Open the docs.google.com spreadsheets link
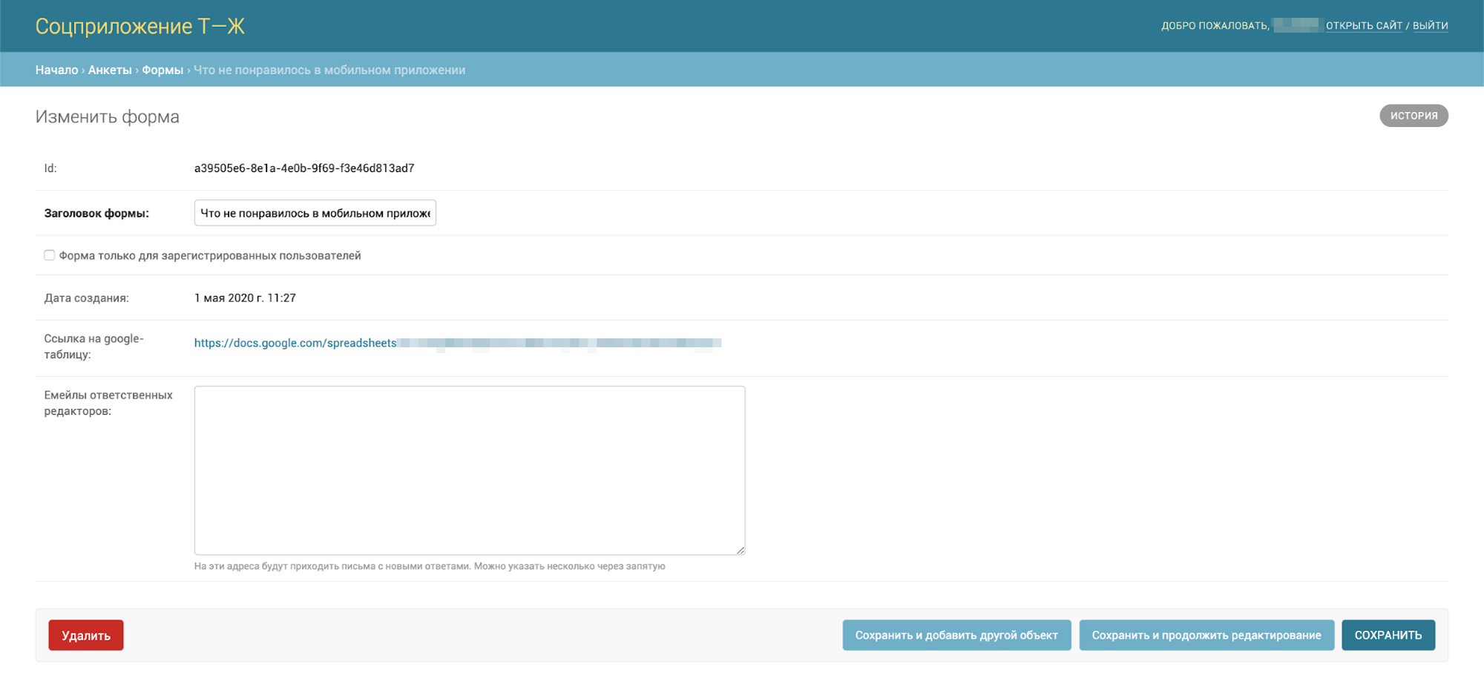Image resolution: width=1484 pixels, height=696 pixels. coord(458,343)
